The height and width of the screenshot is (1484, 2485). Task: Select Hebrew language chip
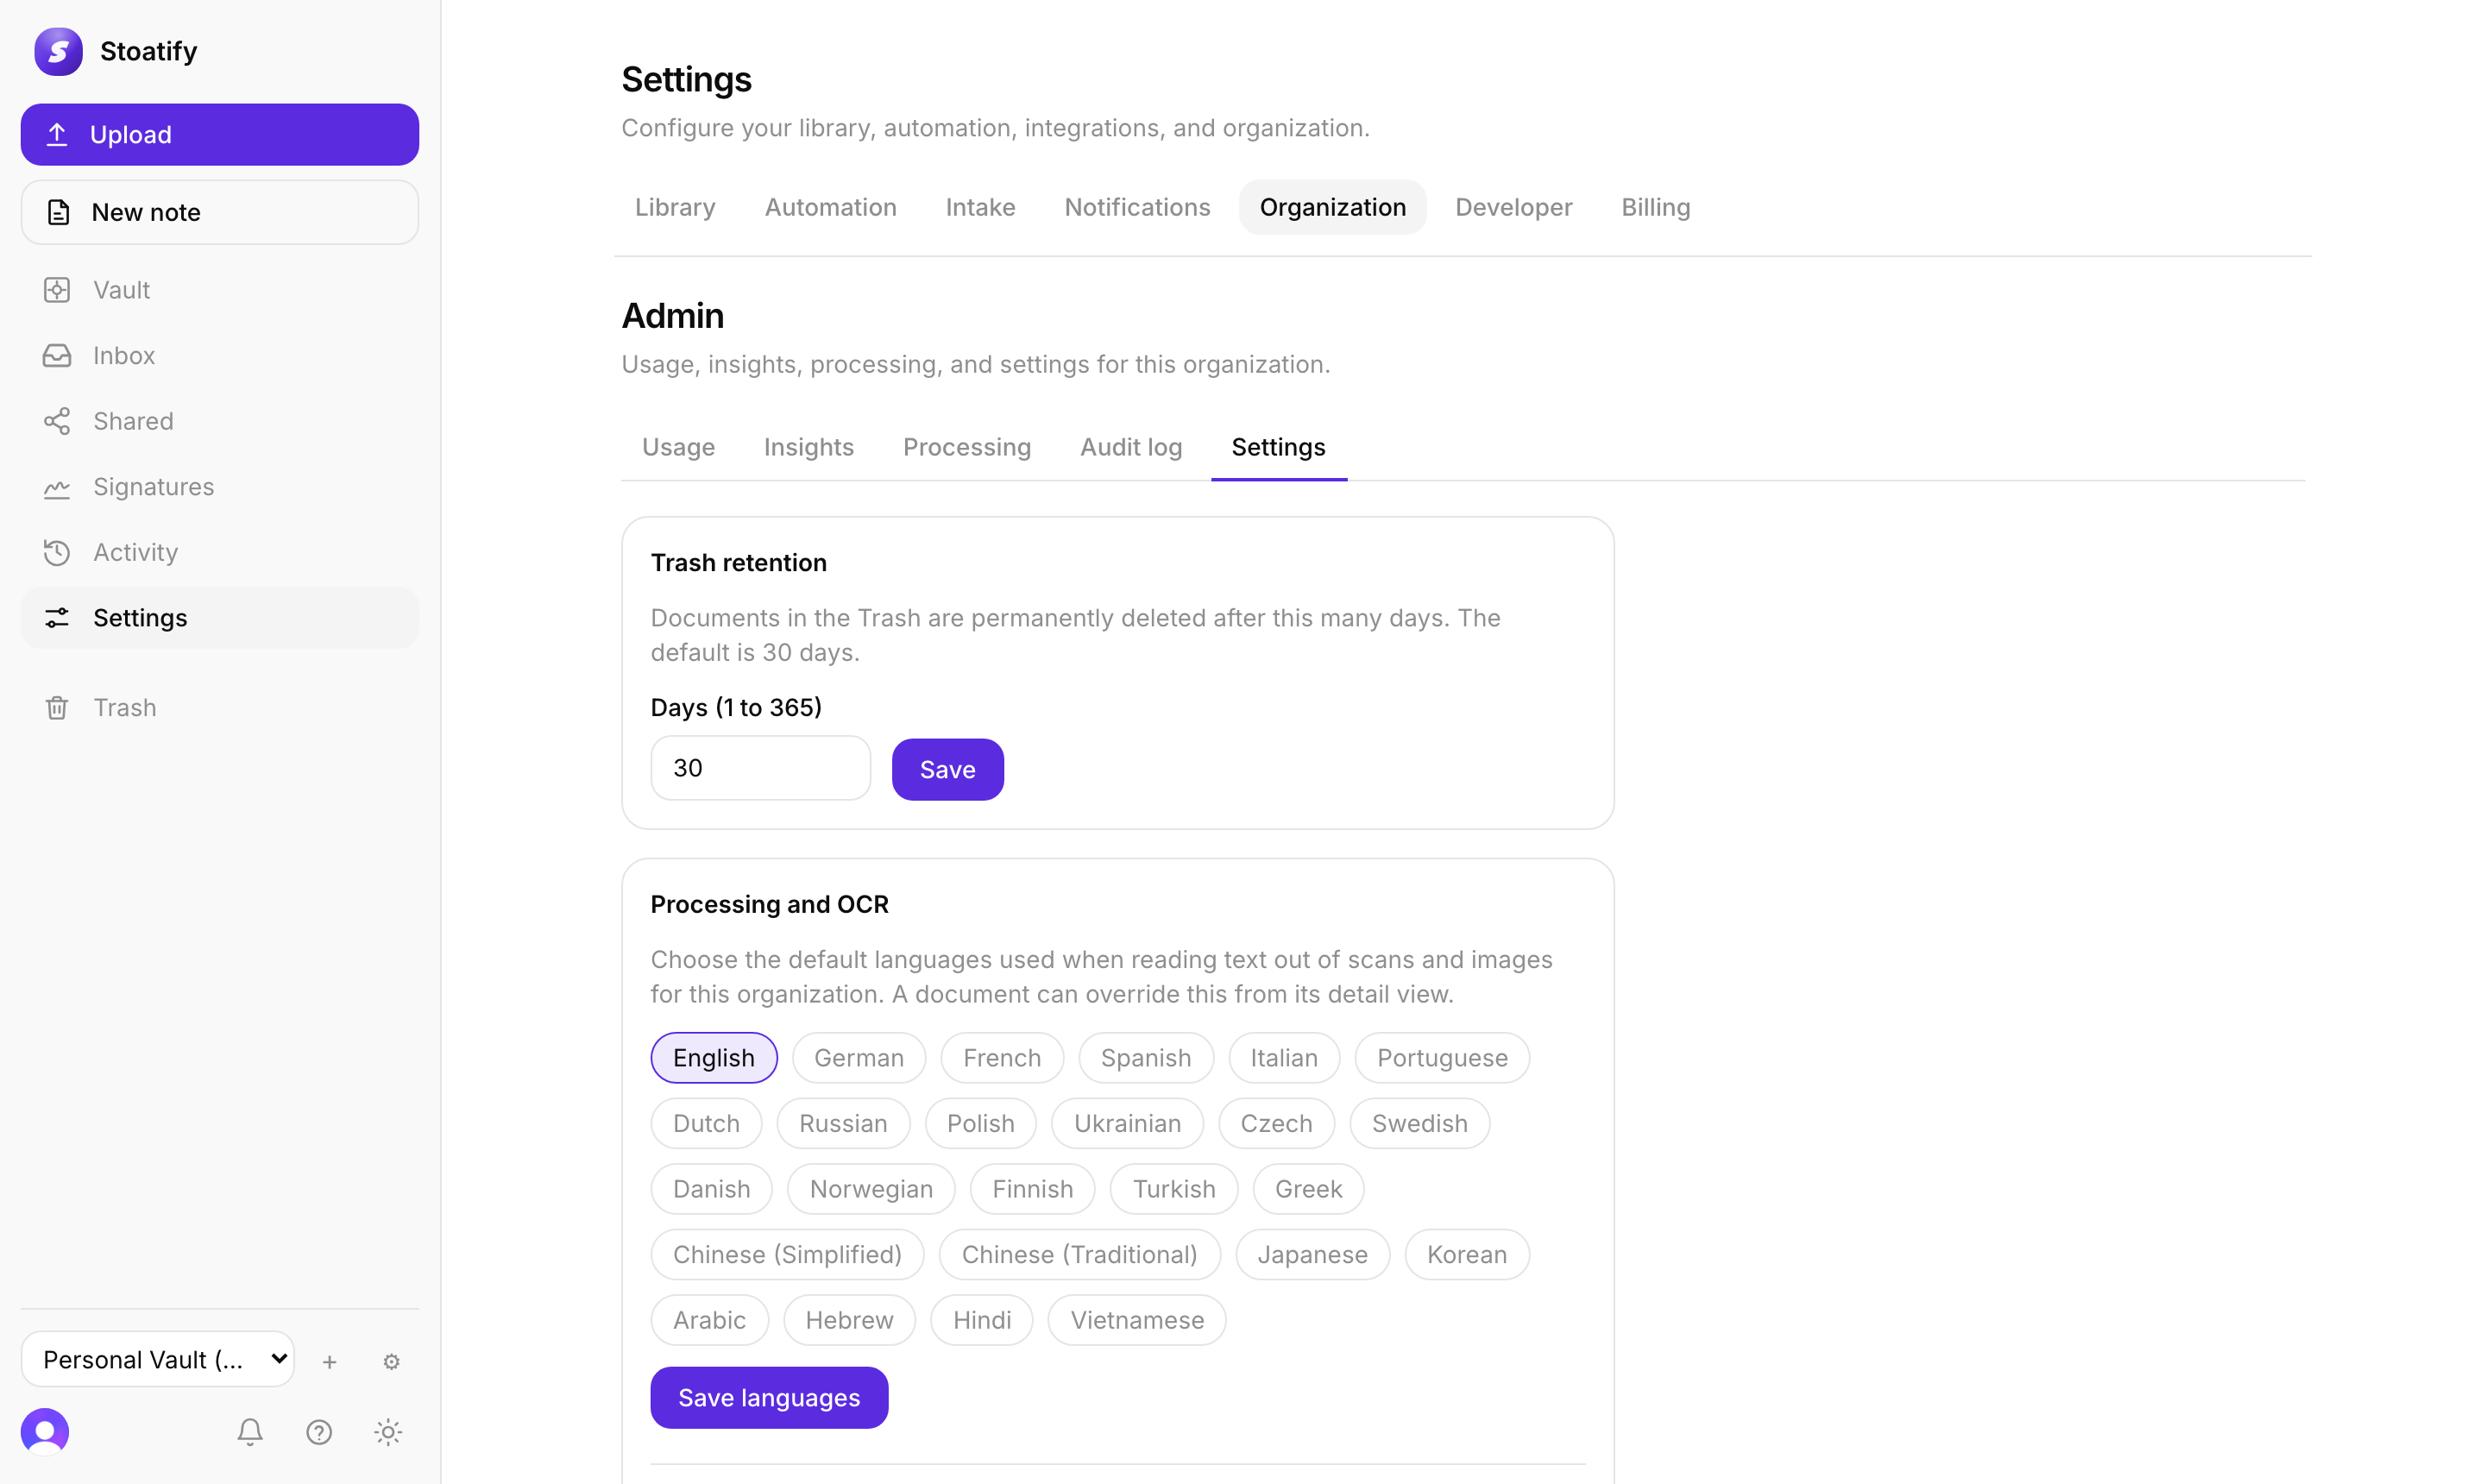(x=849, y=1320)
